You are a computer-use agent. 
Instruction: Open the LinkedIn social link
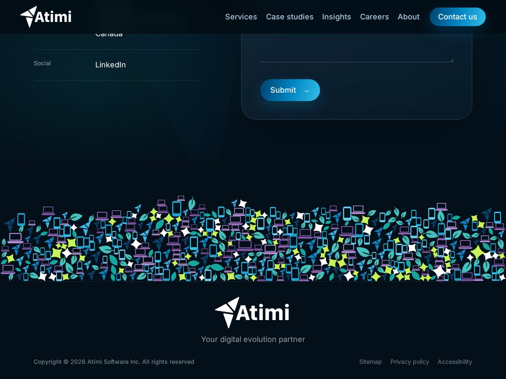tap(110, 65)
